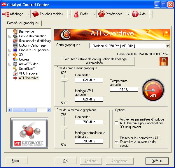Open the Affichage dropdown arrow
Viewport: 175px width, 168px height.
(x=29, y=14)
